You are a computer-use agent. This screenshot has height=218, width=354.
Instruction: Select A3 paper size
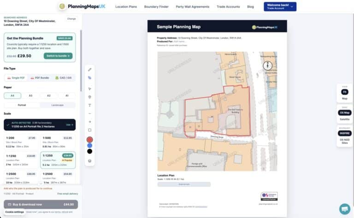coord(31,96)
